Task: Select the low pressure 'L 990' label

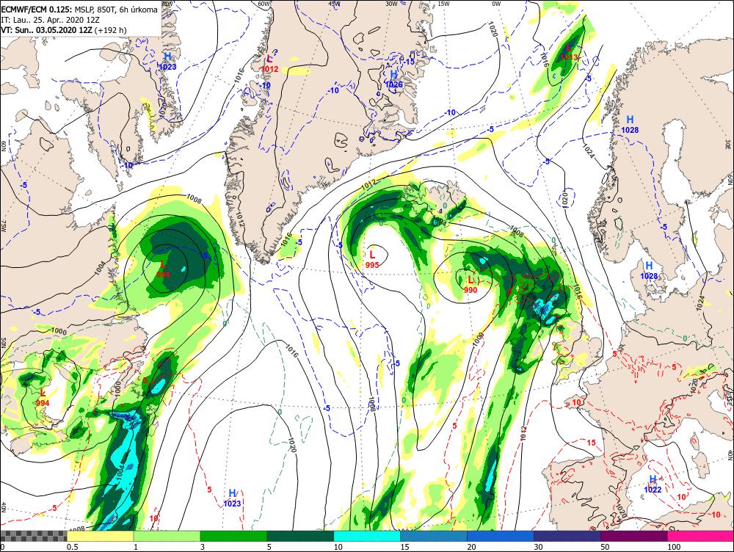Action: pos(470,285)
